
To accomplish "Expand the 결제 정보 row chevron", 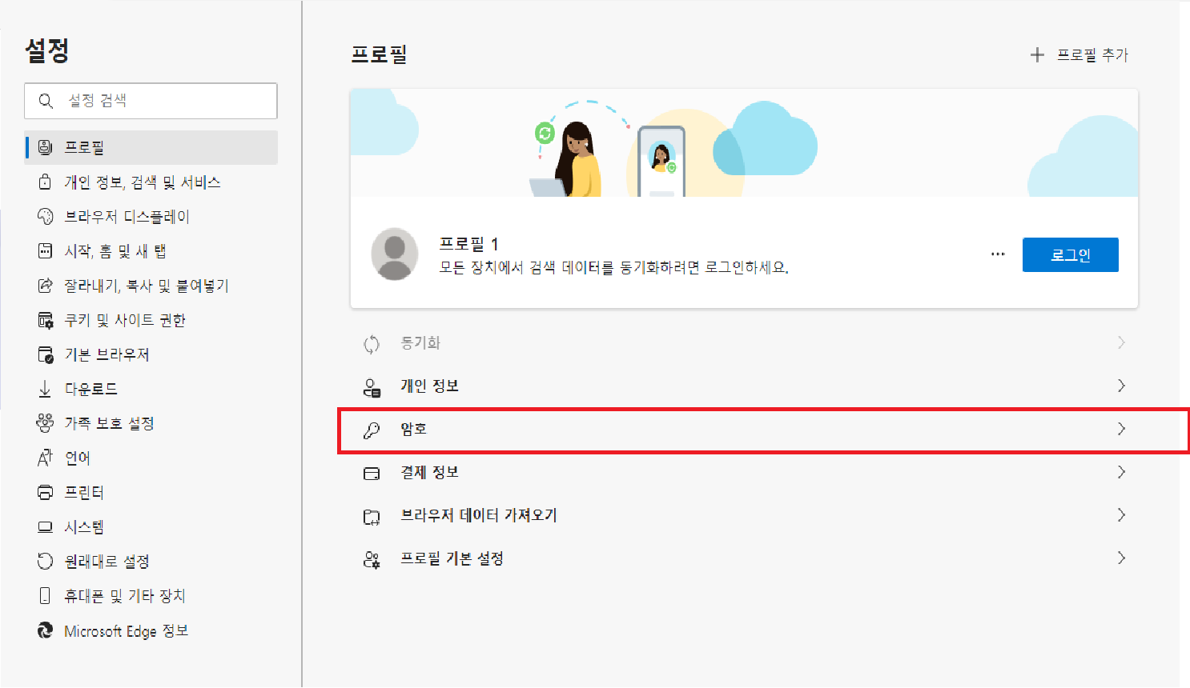I will coord(1121,472).
